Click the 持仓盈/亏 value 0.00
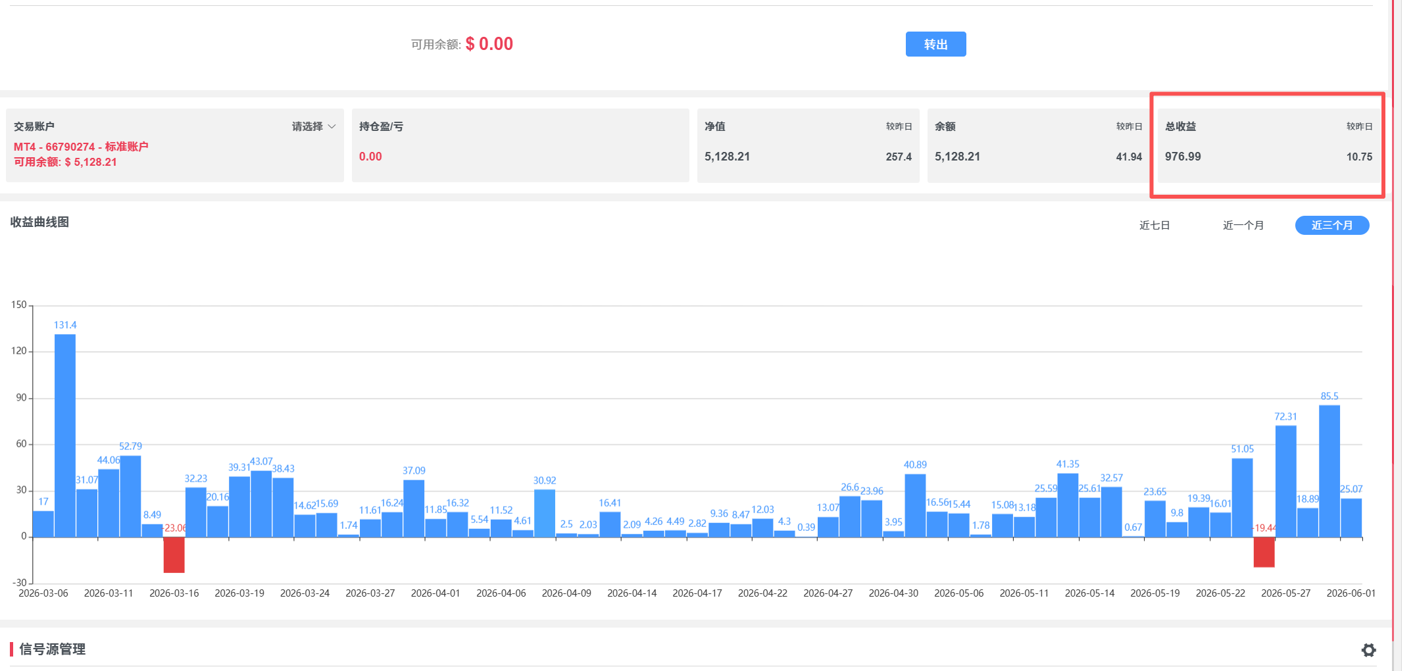This screenshot has height=671, width=1415. pos(370,157)
